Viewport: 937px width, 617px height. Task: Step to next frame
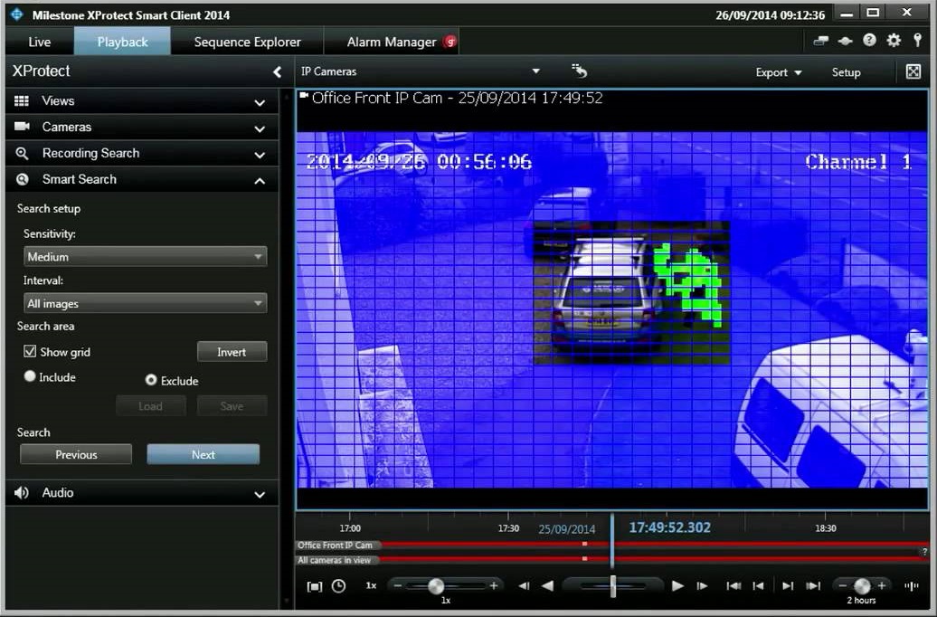702,586
